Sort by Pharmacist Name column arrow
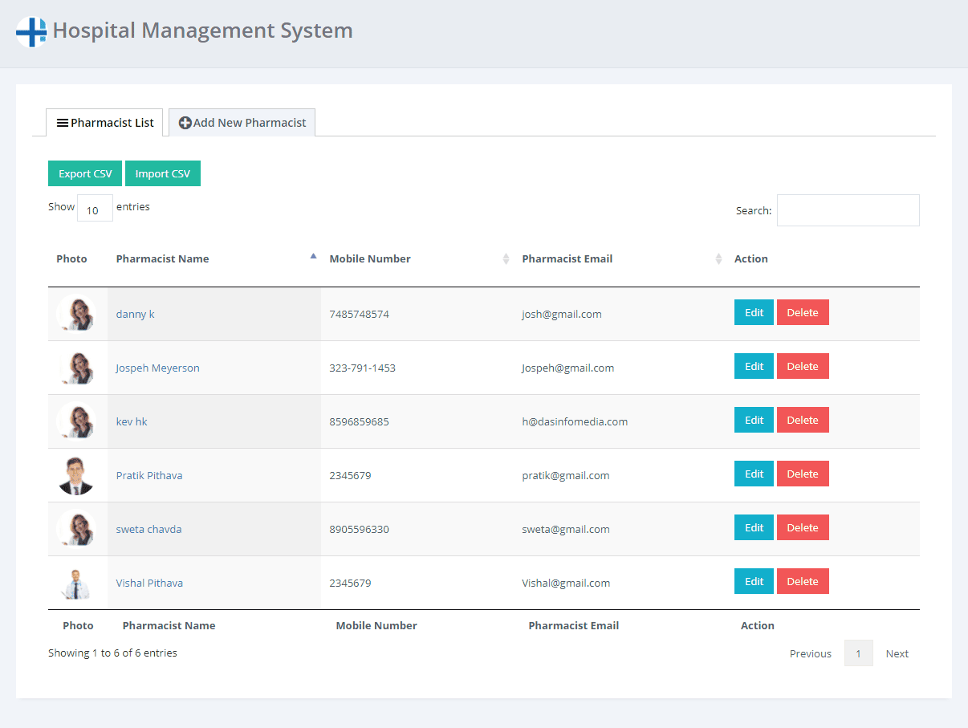 313,258
